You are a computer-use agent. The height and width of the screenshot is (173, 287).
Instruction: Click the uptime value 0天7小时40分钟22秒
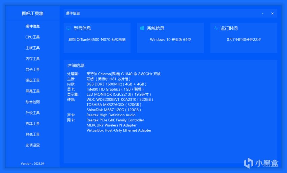click(x=244, y=40)
